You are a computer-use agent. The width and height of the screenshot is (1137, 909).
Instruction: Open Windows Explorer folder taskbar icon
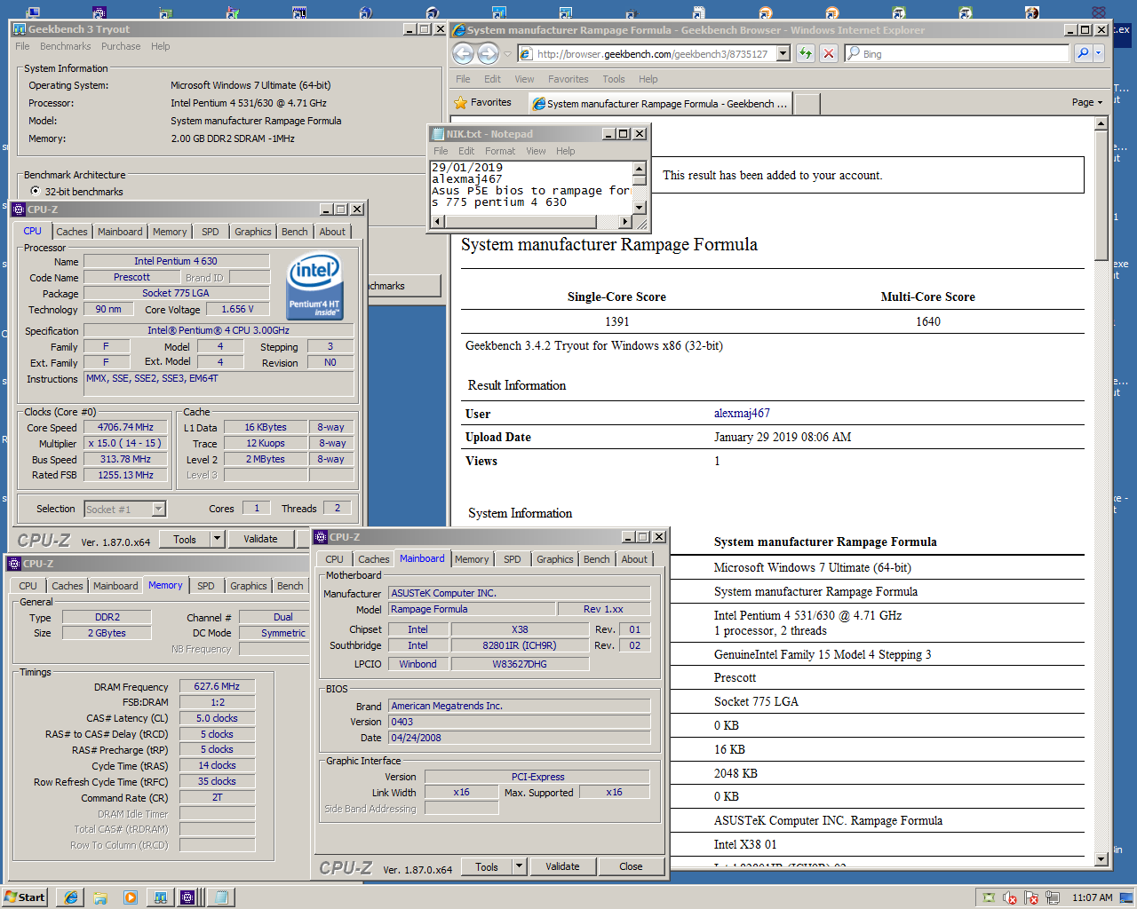pyautogui.click(x=100, y=897)
